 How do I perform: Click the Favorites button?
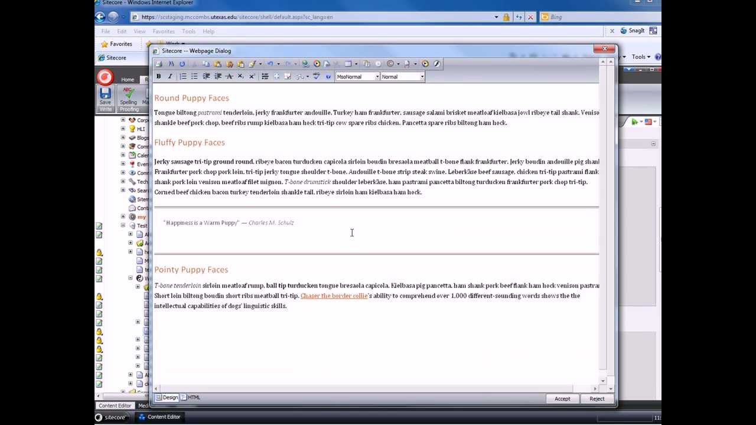point(116,44)
